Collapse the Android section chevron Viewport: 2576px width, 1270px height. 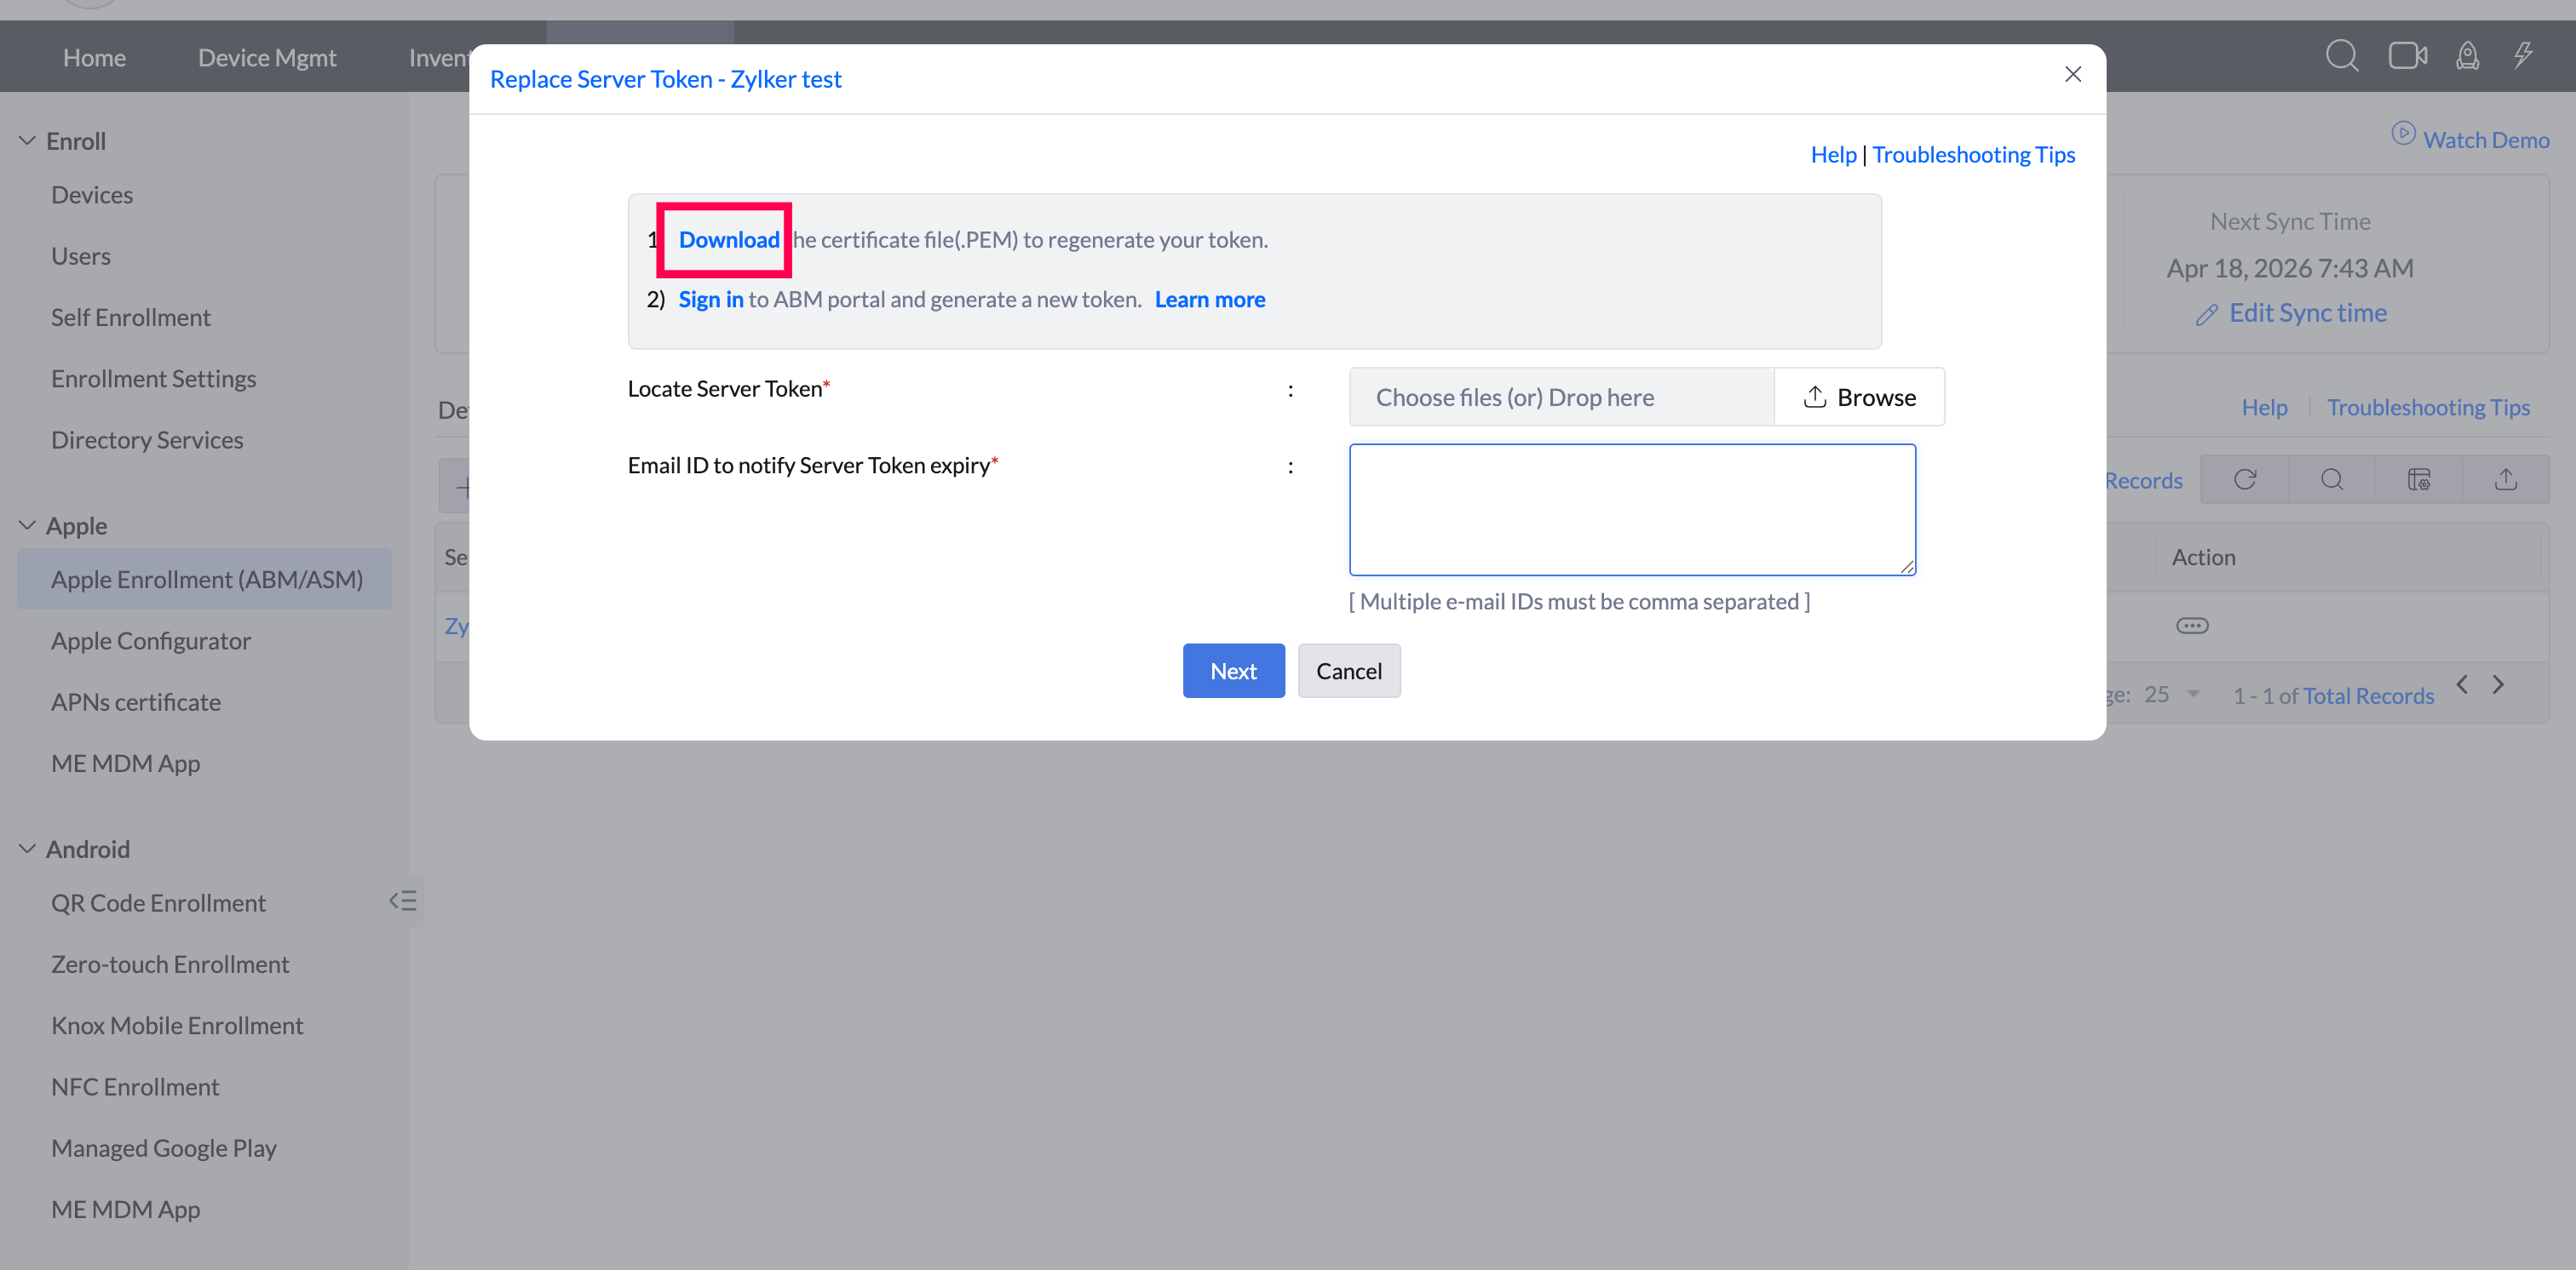pos(27,849)
